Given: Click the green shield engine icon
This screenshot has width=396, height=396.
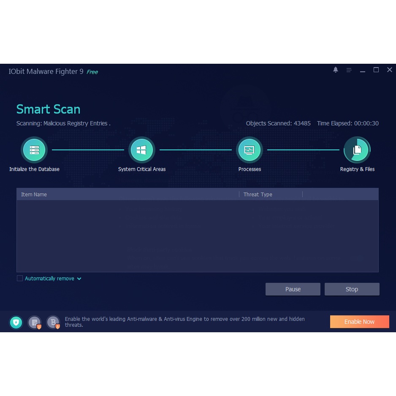Looking at the screenshot, I should tap(16, 322).
